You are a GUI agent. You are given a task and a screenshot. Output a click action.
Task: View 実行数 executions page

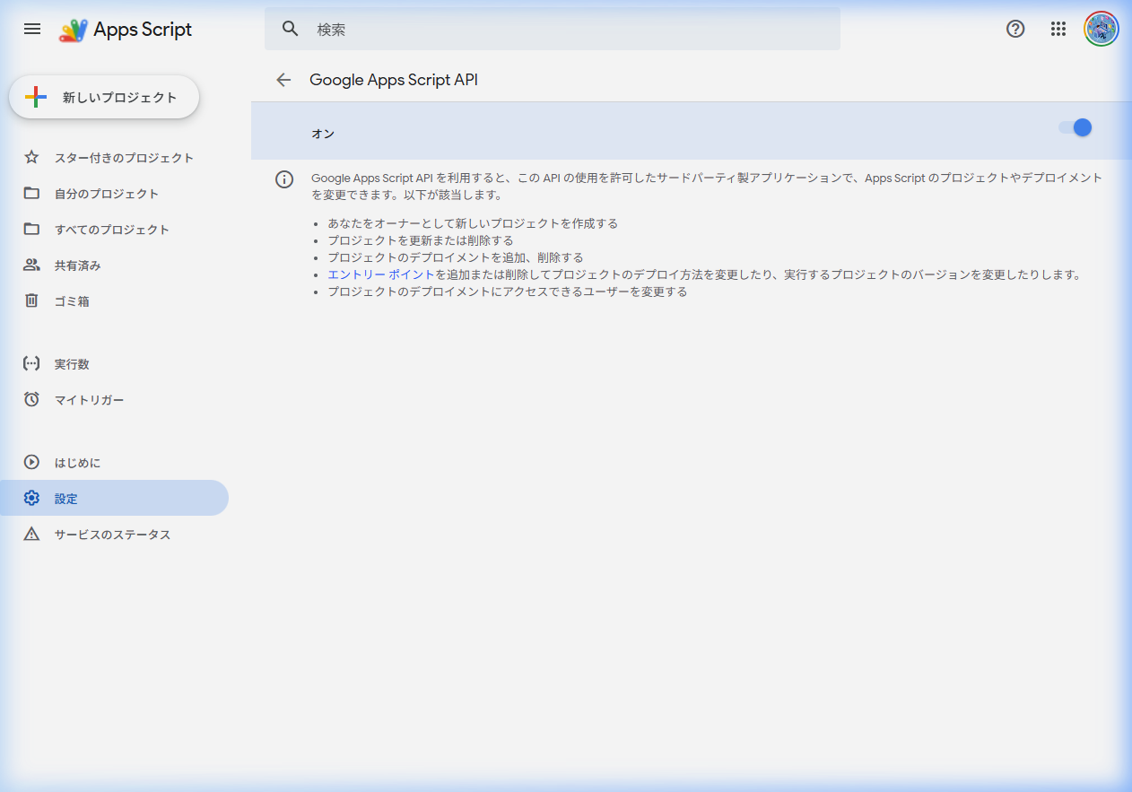[114, 364]
